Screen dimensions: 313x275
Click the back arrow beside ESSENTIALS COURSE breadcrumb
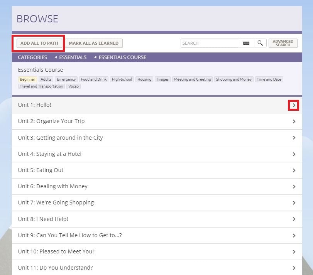coord(95,57)
